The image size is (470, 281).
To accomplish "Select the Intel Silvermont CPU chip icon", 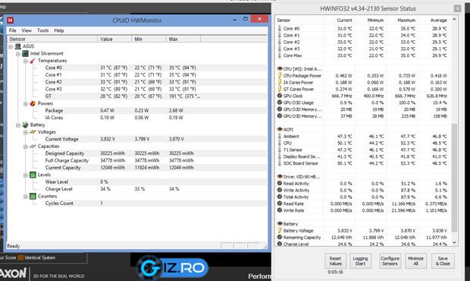I will point(26,53).
